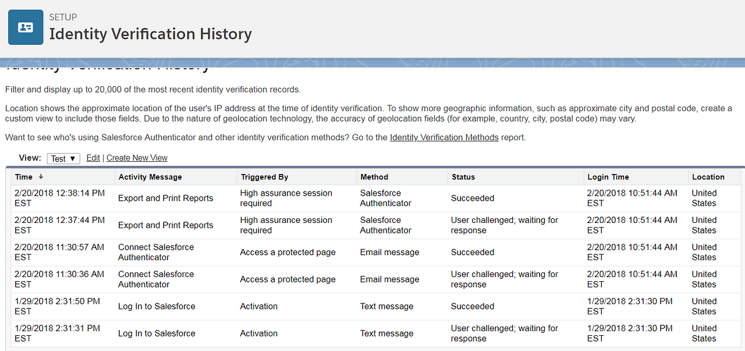Sort by the Activity Message column header
The height and width of the screenshot is (351, 745).
(x=150, y=177)
